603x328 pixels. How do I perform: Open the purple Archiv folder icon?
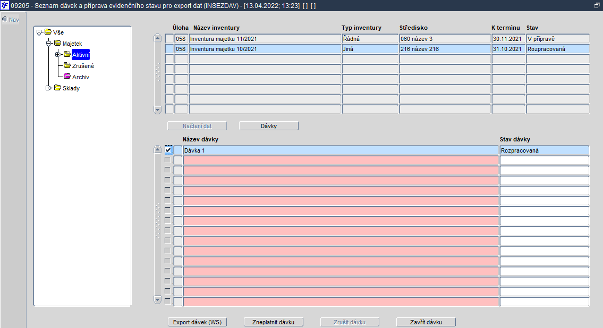pos(67,77)
